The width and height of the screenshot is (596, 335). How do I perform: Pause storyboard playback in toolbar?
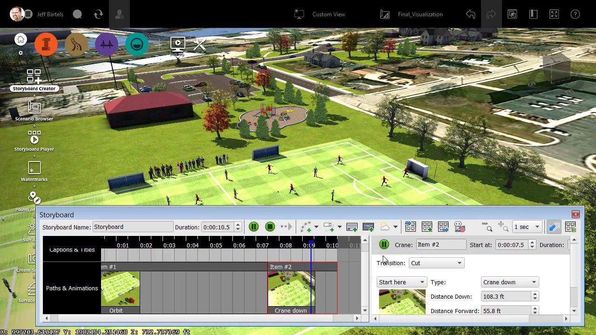coord(254,227)
